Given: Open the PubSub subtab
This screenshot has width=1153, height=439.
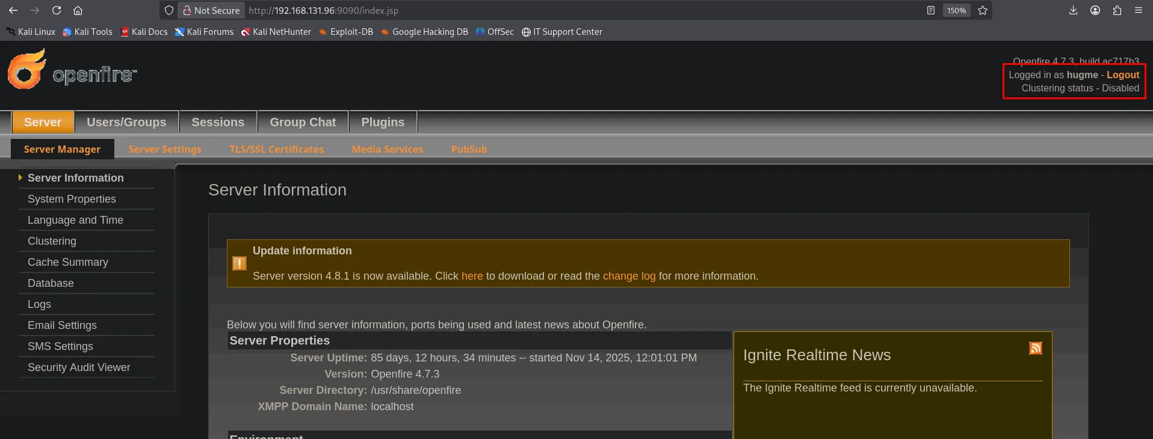Looking at the screenshot, I should pos(469,149).
